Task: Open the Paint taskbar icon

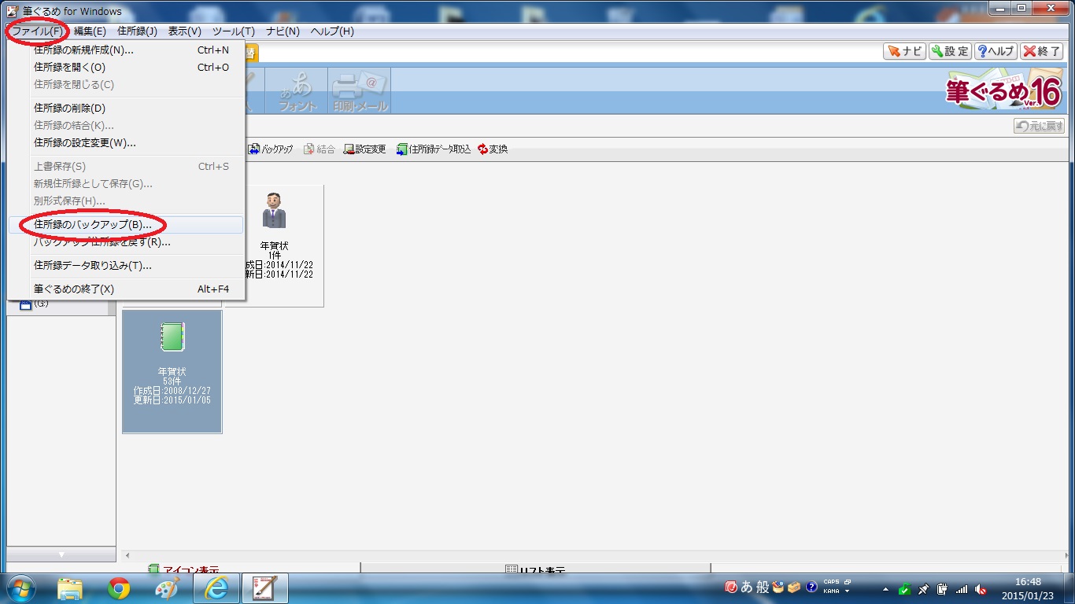Action: click(x=167, y=588)
